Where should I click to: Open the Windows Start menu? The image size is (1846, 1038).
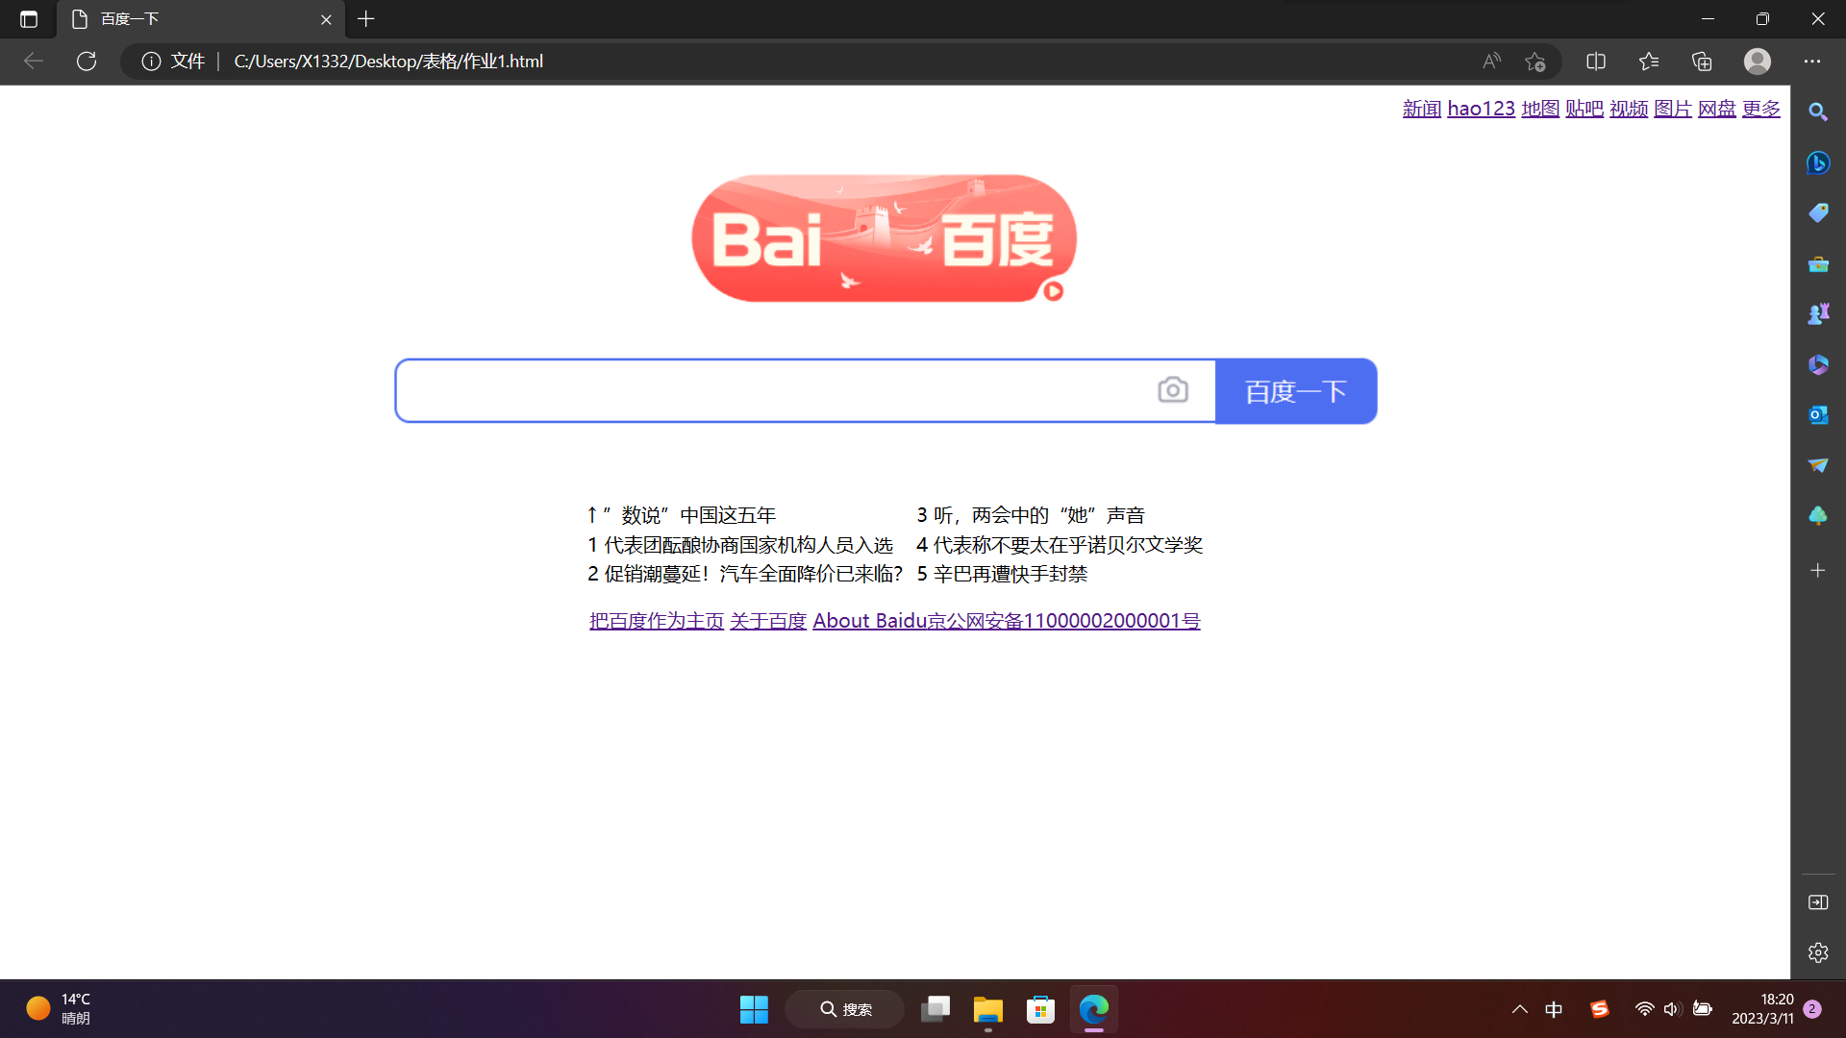[754, 1009]
